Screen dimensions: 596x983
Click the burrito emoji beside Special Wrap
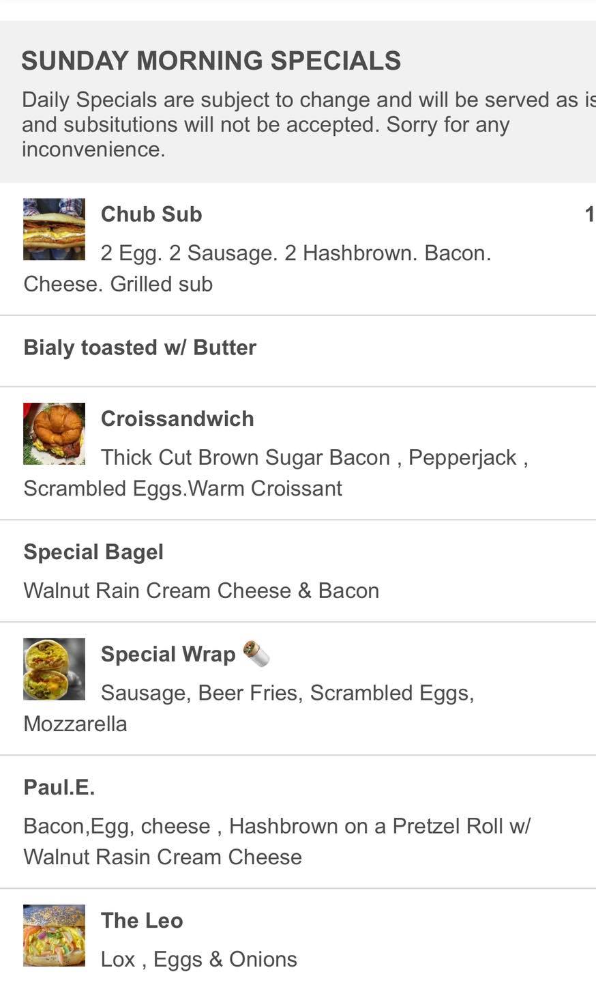coord(256,653)
